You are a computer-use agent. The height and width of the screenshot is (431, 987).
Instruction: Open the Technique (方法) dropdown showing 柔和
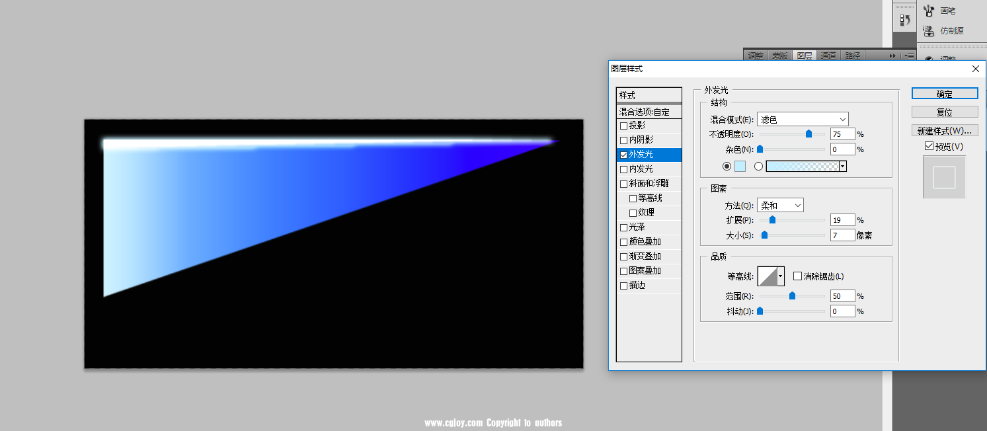coord(780,206)
